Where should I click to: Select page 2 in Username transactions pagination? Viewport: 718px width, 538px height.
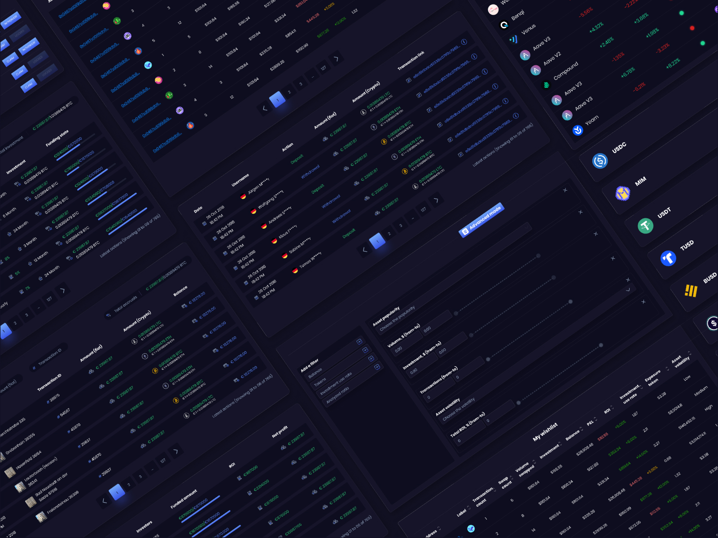coord(389,234)
